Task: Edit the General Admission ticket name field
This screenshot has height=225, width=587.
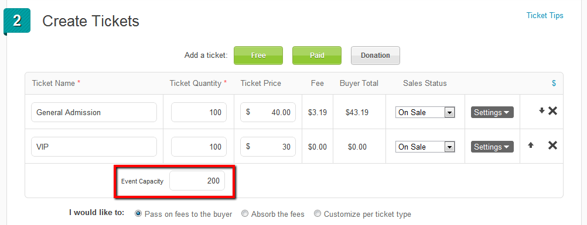Action: click(x=94, y=112)
